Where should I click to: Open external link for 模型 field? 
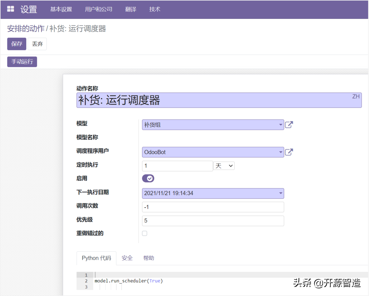tap(289, 125)
